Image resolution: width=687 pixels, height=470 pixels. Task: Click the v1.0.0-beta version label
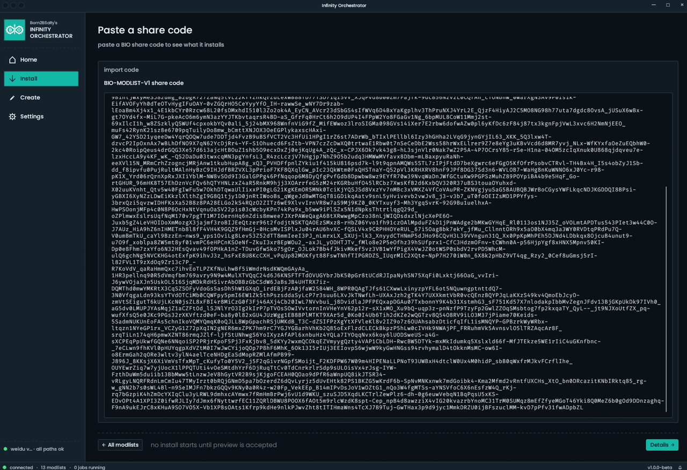pyautogui.click(x=660, y=467)
